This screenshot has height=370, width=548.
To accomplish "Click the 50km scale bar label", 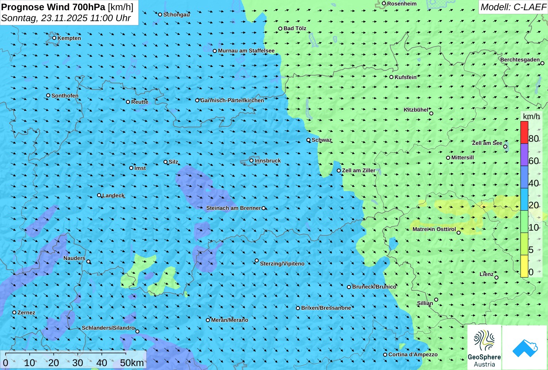I will 132,363.
